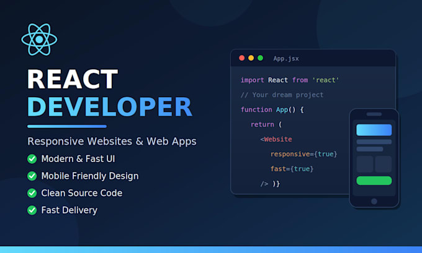Click the comment '// Your dream project'
Screen dimensions: 422x253
282,95
